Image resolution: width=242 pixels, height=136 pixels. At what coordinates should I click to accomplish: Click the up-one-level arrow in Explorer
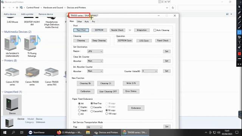(17, 8)
